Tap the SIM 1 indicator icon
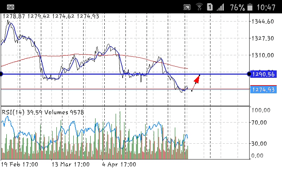The height and width of the screenshot is (169, 282). (x=210, y=7)
